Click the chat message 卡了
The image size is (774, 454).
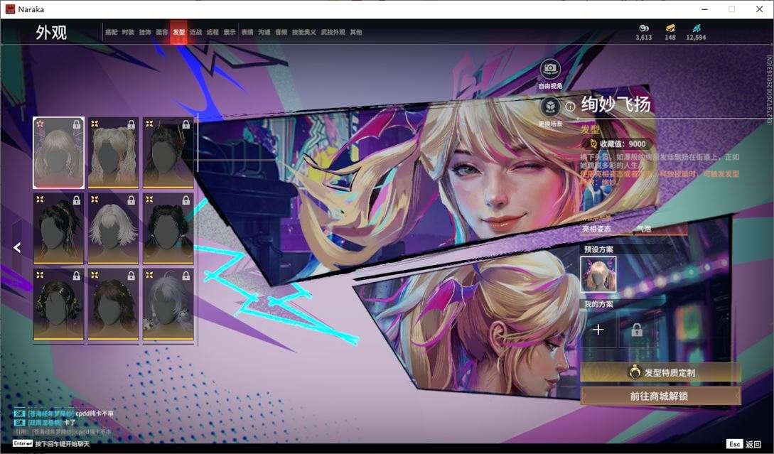pyautogui.click(x=69, y=423)
